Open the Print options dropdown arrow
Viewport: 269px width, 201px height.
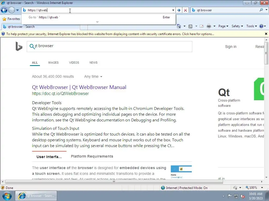tap(214, 26)
